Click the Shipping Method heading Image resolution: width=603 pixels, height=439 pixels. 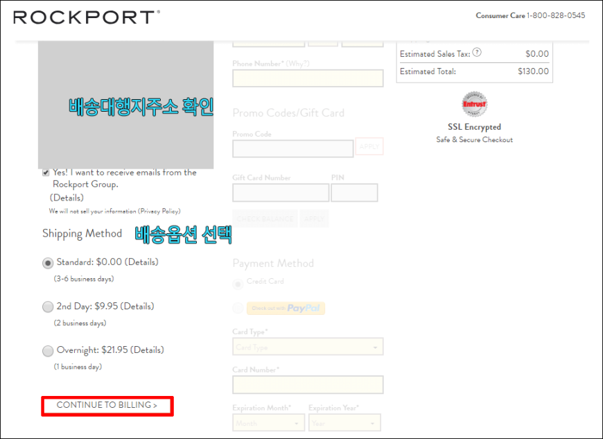(82, 234)
